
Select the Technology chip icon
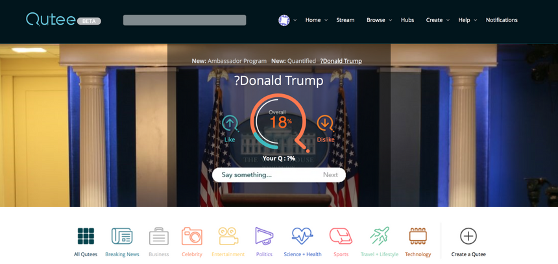tap(418, 236)
